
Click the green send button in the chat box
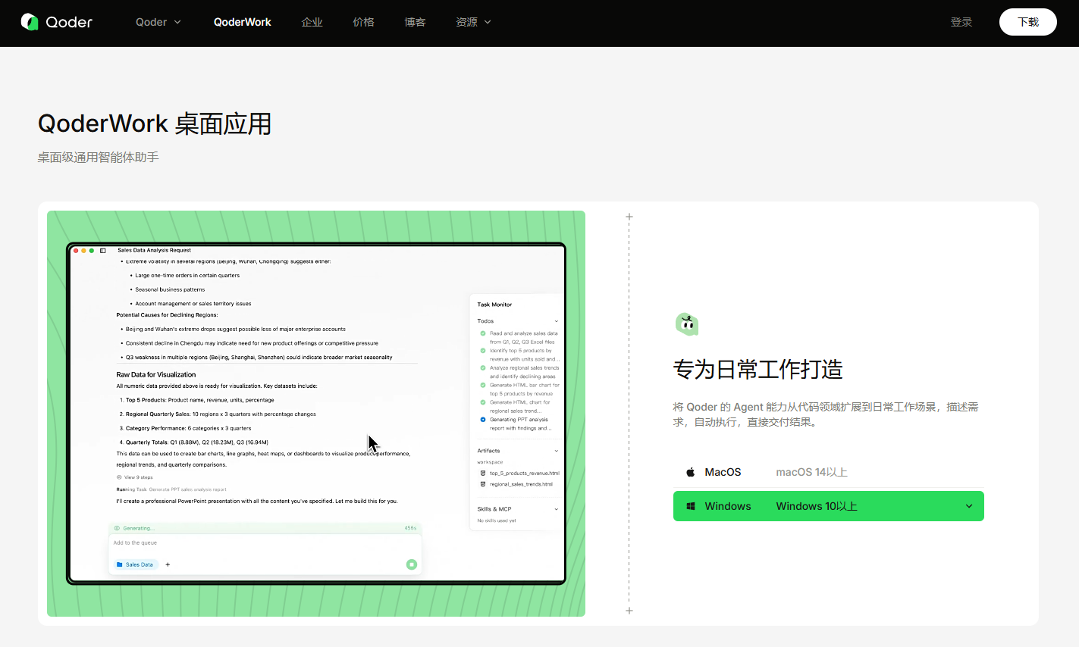(x=411, y=564)
